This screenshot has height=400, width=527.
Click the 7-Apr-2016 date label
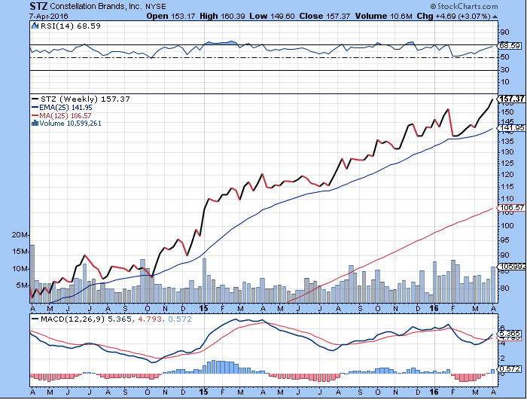pyautogui.click(x=48, y=16)
